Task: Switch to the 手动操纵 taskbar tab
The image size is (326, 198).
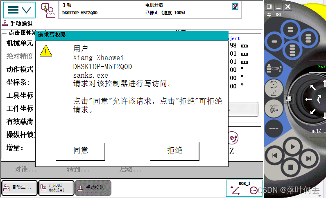Action: 93,188
